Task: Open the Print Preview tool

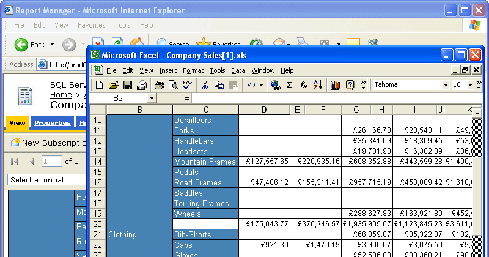Action: (173, 85)
